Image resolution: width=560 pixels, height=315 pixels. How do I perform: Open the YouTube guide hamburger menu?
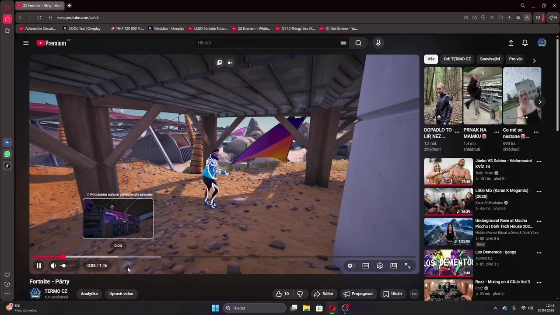[26, 43]
